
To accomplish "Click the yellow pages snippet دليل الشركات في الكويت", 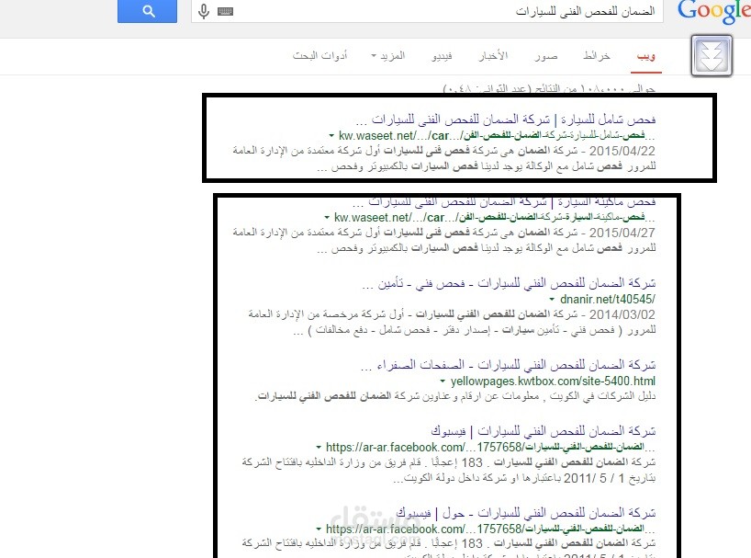I will pos(455,396).
